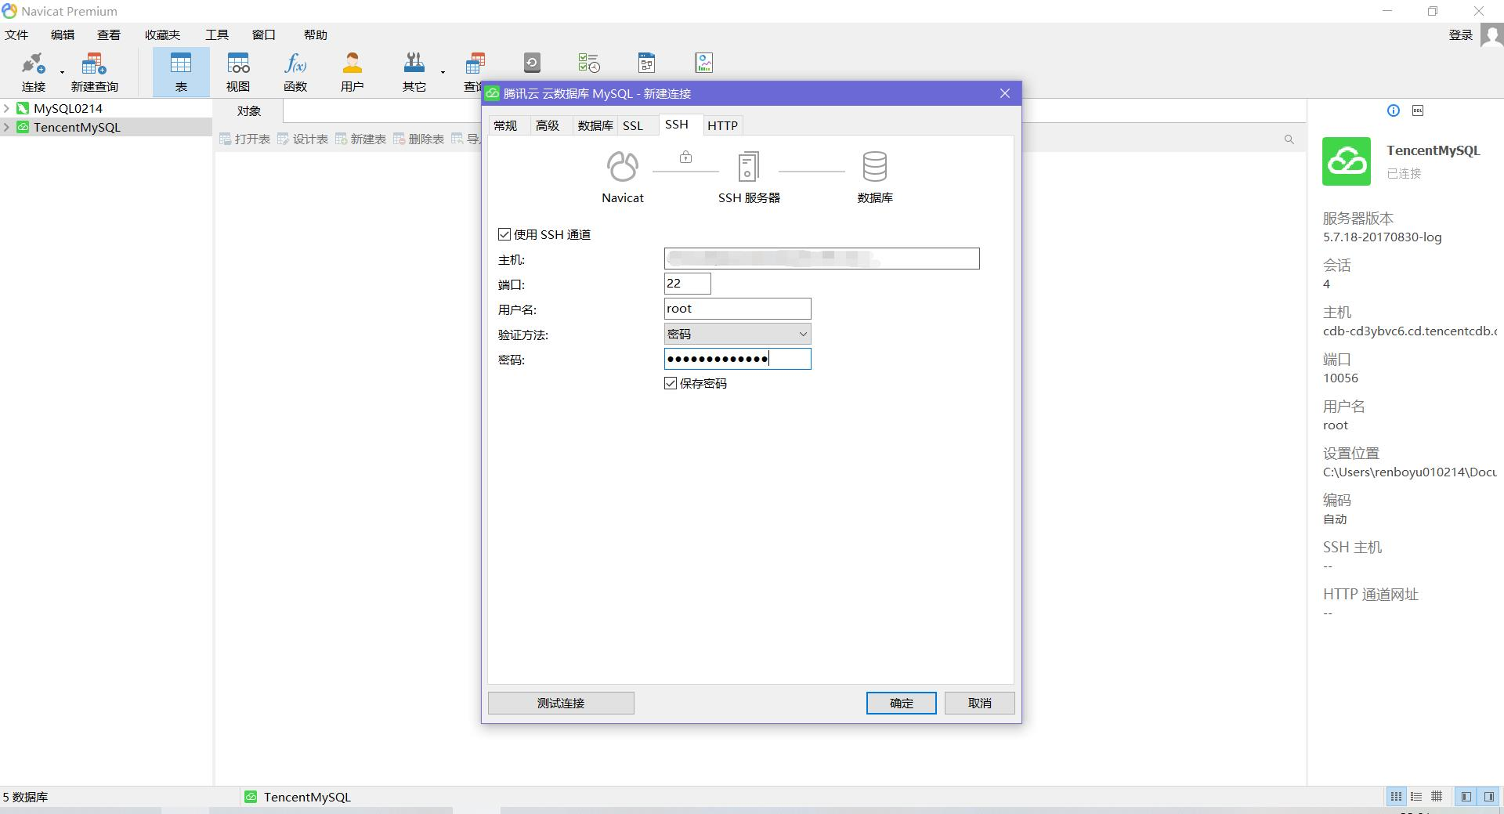Open the 验证方法 authentication method dropdown
1504x814 pixels.
click(737, 334)
